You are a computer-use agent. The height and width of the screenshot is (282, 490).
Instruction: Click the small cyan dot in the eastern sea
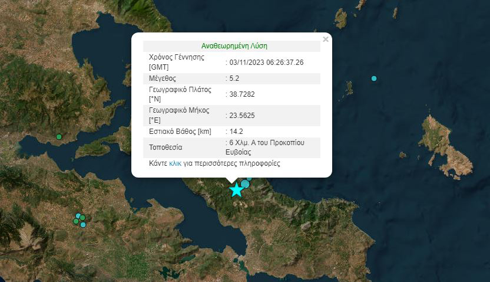(374, 78)
